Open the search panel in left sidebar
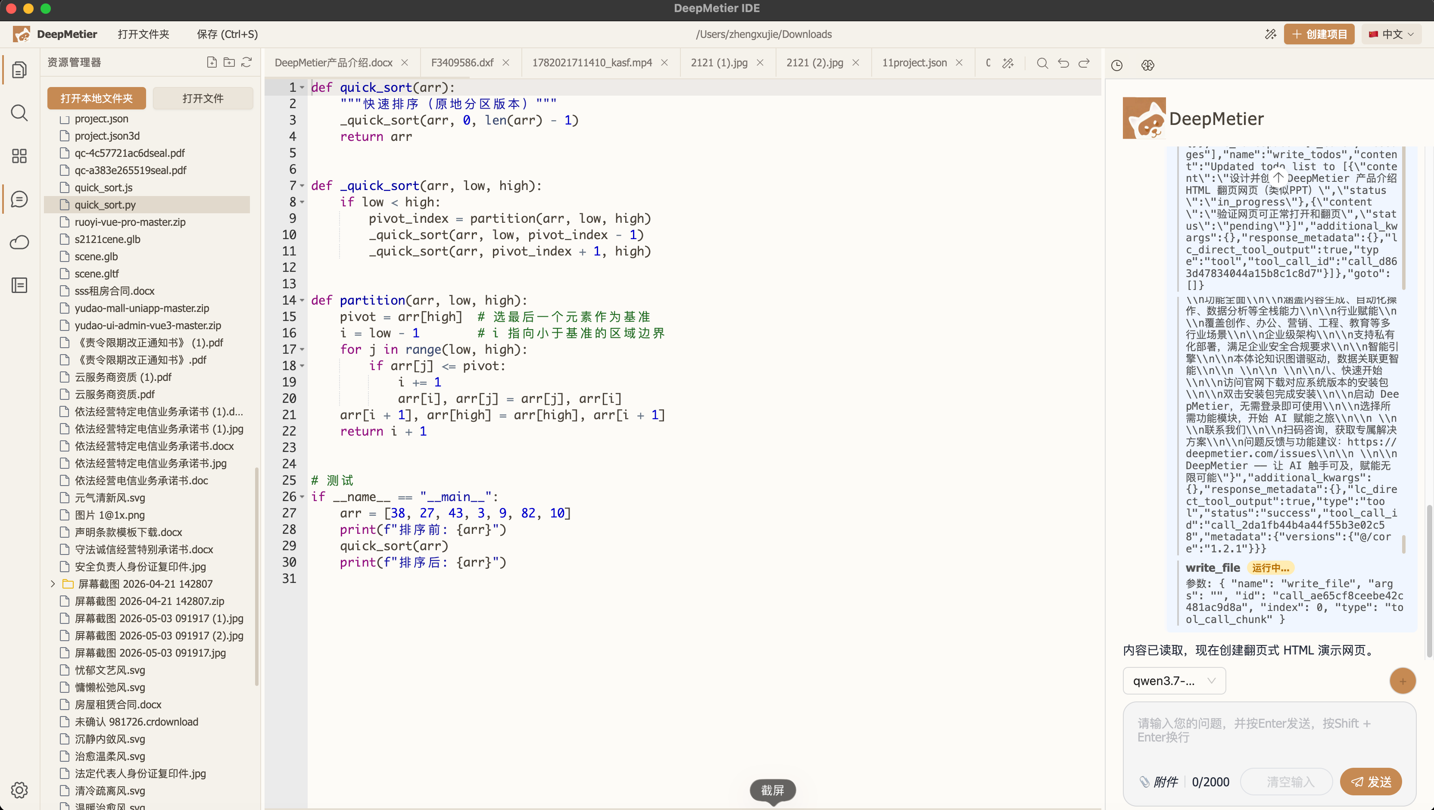Screen dimensions: 1434x810 click(19, 113)
